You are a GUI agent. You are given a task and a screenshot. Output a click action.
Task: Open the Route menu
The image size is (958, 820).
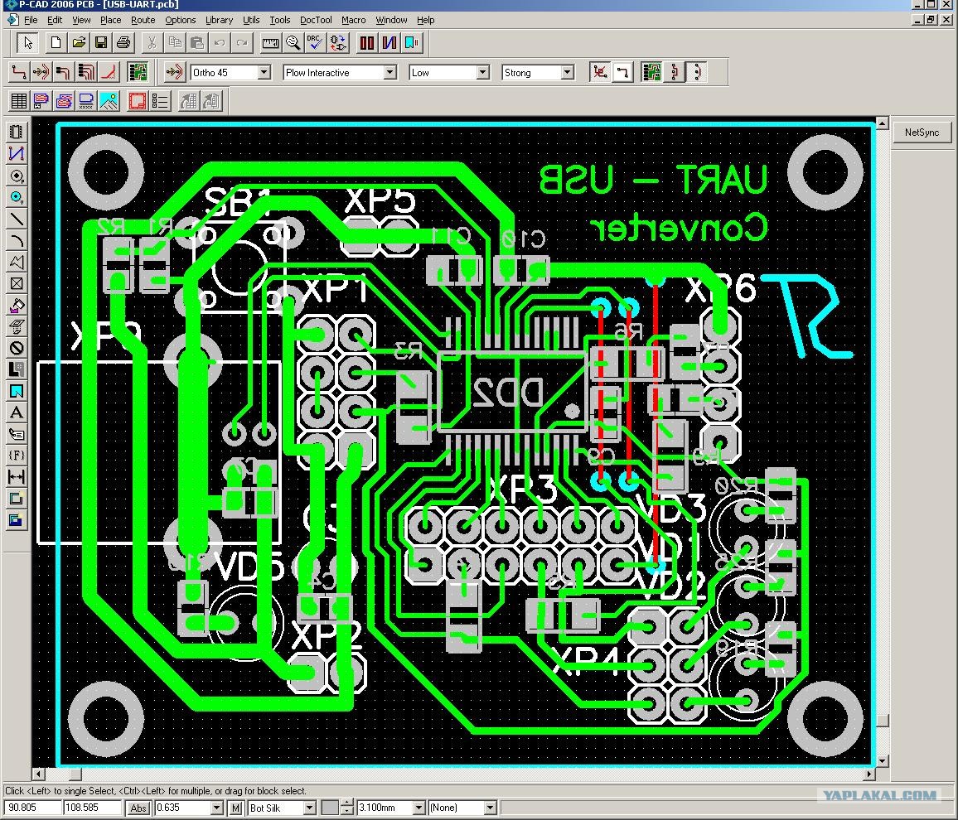143,20
